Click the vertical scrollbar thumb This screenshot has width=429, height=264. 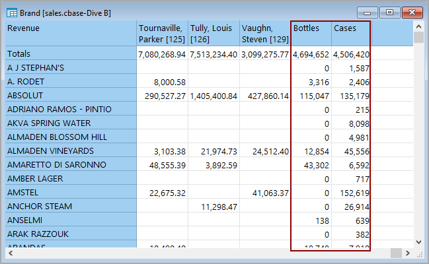click(418, 37)
